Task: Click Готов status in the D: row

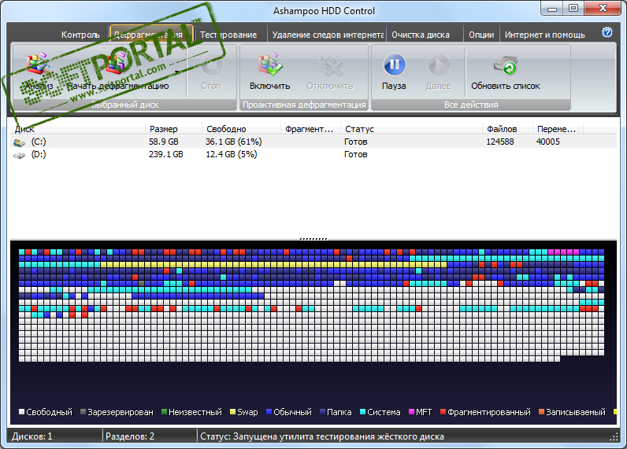Action: pyautogui.click(x=355, y=154)
